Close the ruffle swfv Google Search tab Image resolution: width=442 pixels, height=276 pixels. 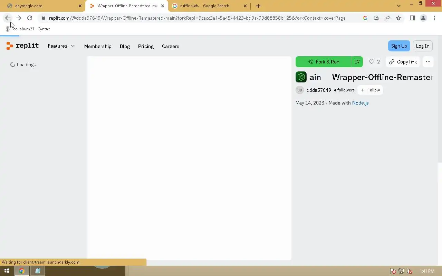(245, 6)
